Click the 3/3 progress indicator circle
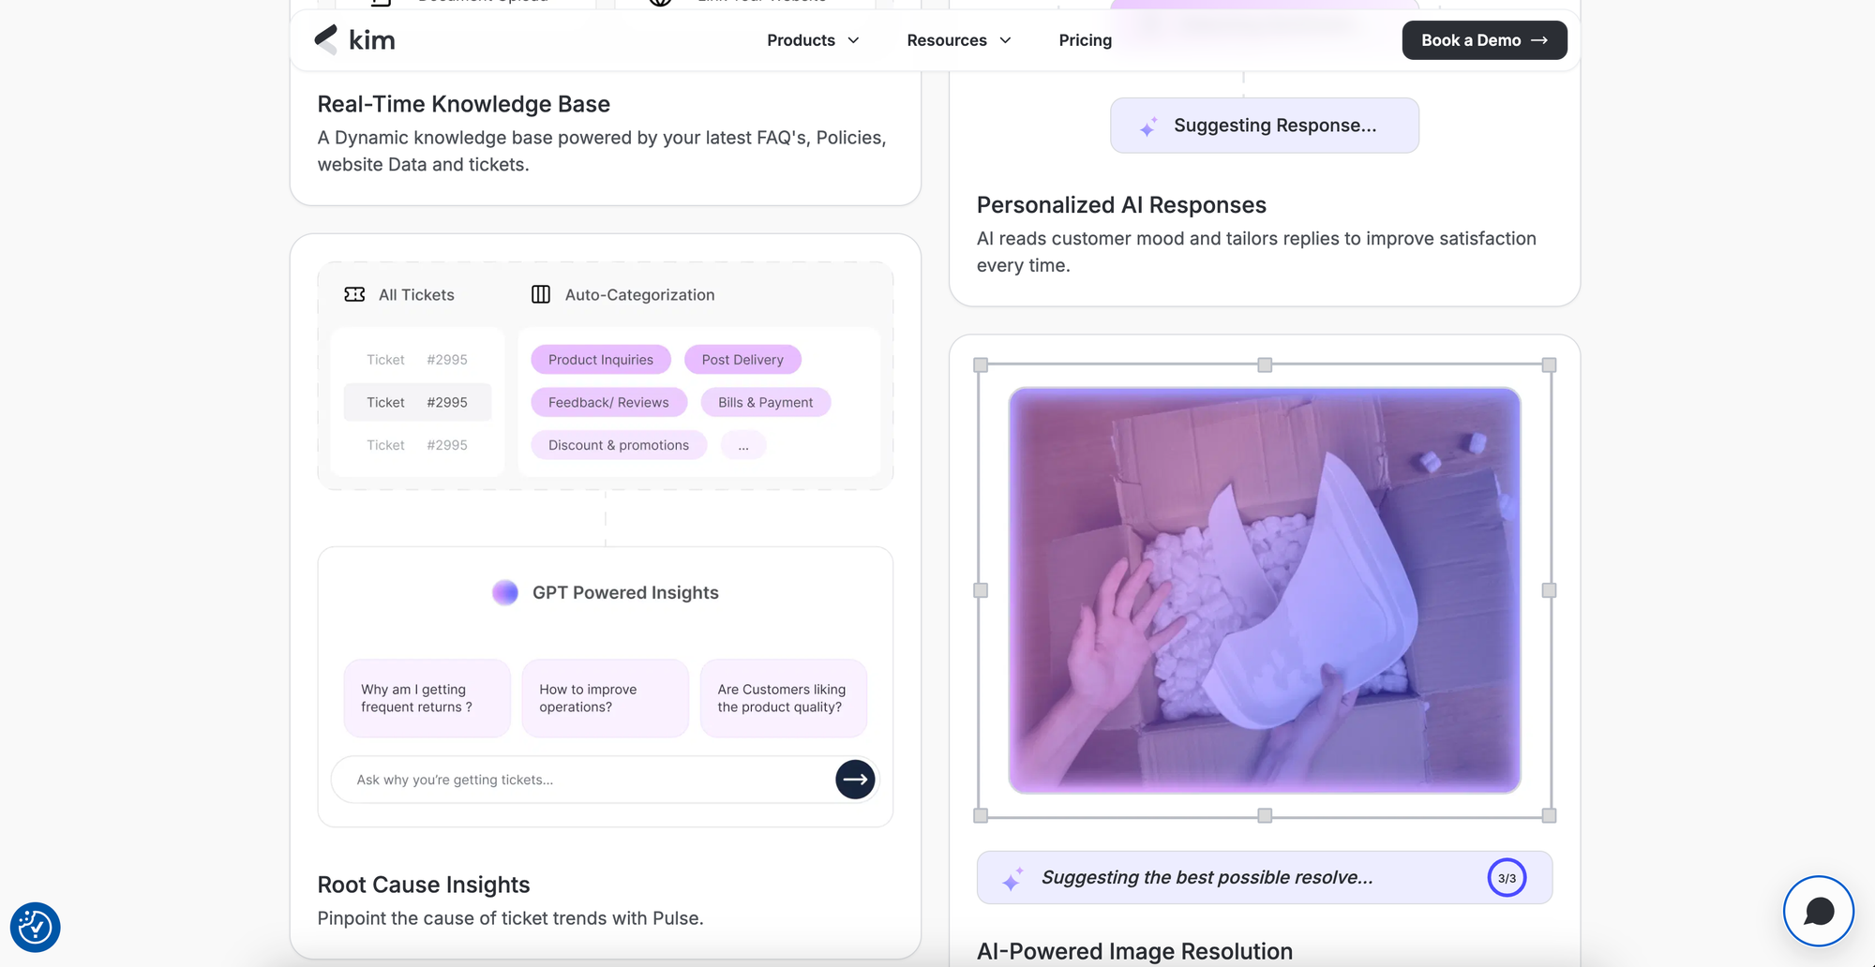The image size is (1875, 967). (x=1507, y=878)
